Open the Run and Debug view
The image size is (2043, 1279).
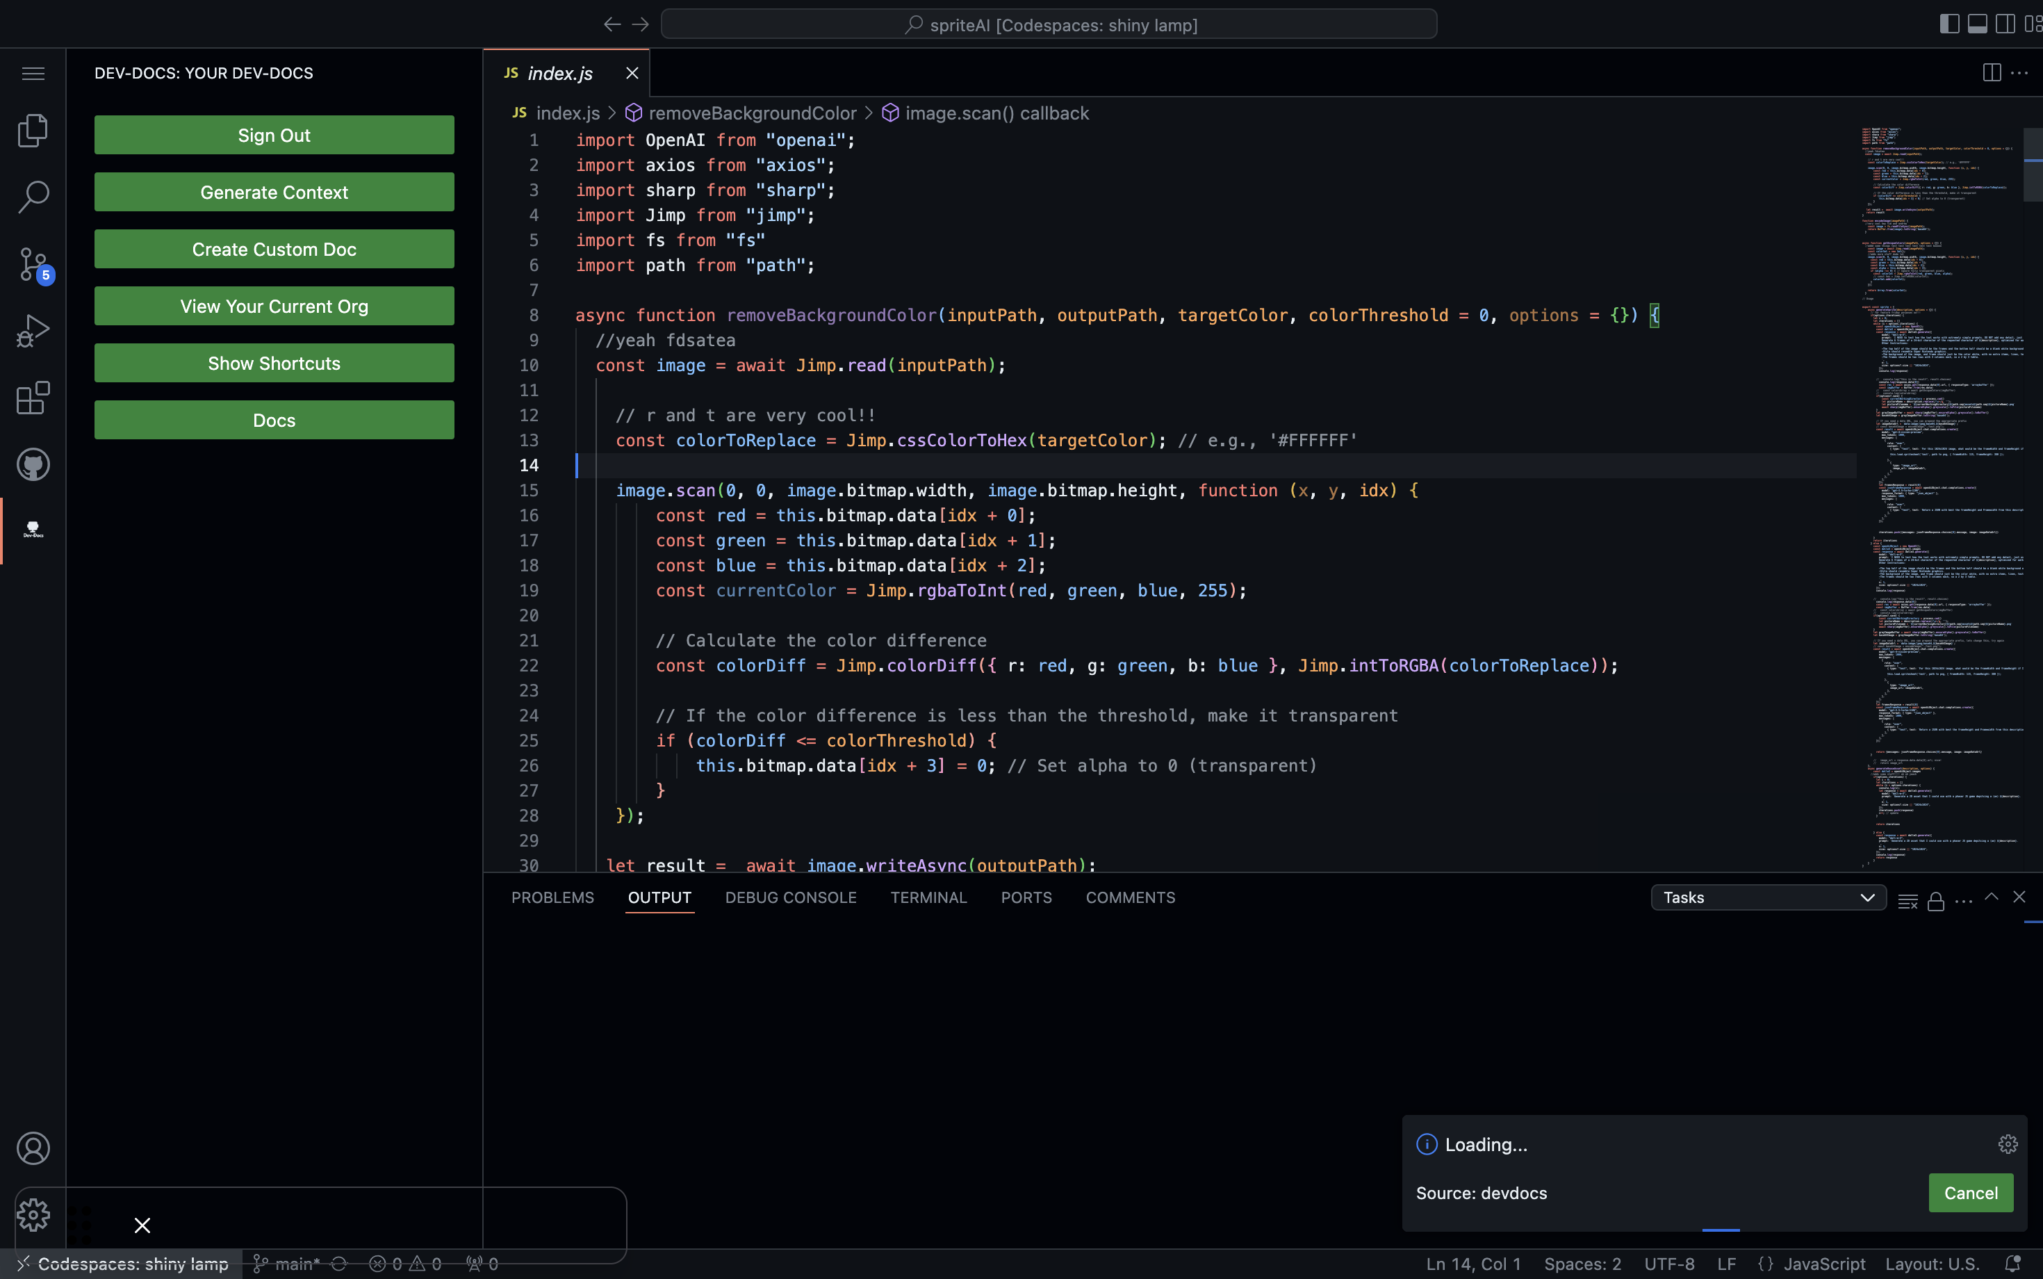point(33,331)
